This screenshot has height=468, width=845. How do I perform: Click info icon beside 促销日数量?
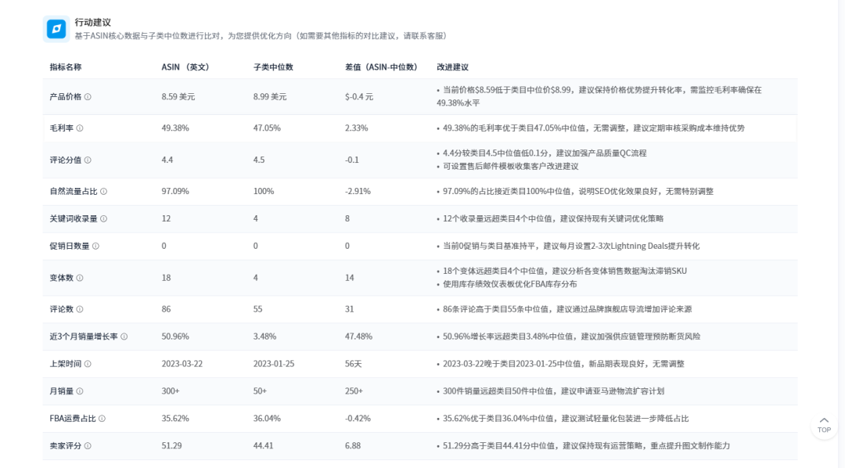pos(95,246)
